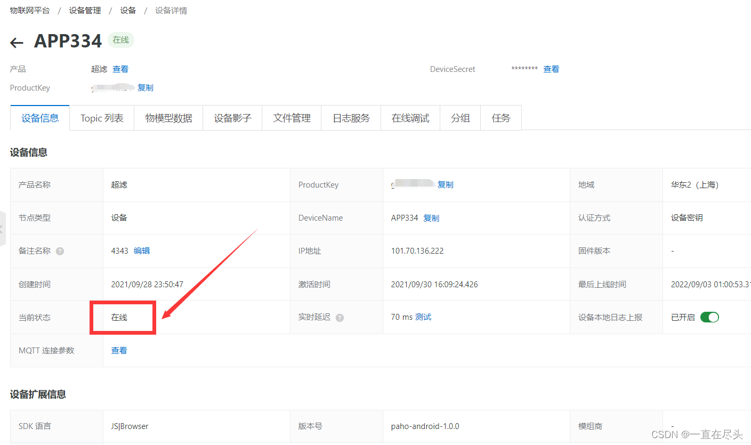Click 70 ms latency value

401,317
